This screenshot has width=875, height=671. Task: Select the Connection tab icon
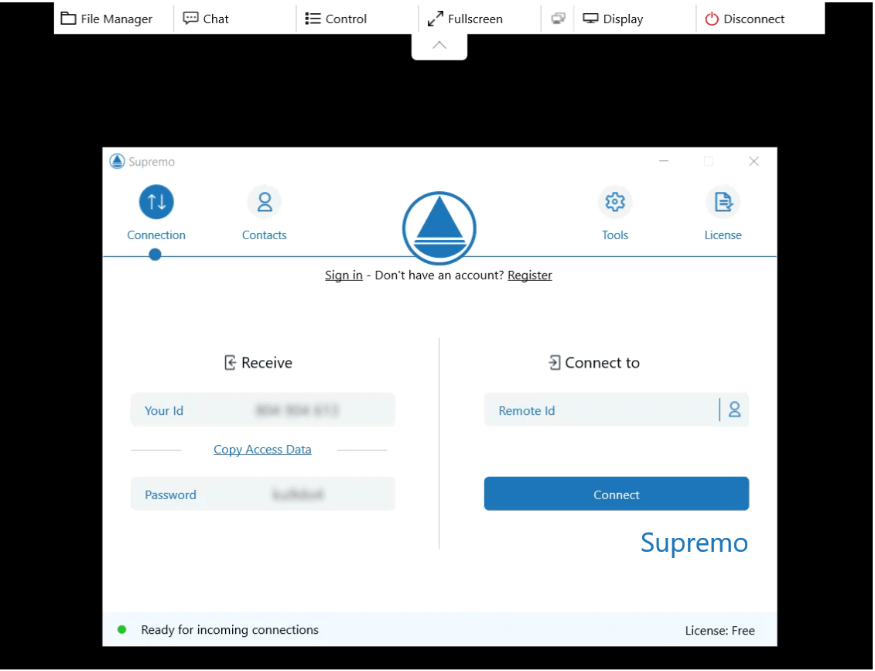tap(156, 201)
